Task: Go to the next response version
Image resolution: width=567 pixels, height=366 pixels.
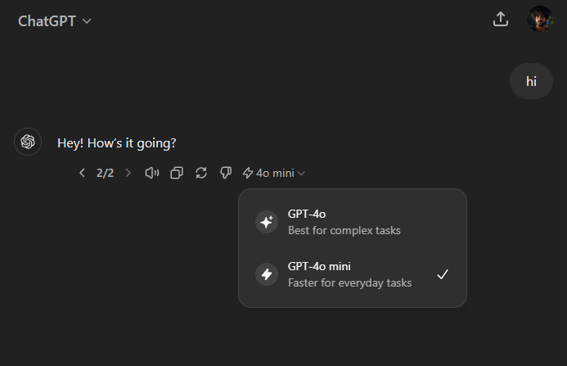Action: pos(128,173)
